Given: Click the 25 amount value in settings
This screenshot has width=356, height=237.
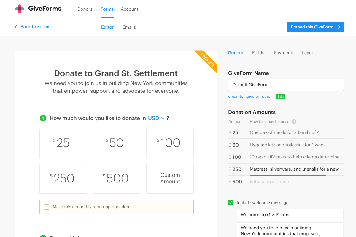Looking at the screenshot, I should [235, 133].
